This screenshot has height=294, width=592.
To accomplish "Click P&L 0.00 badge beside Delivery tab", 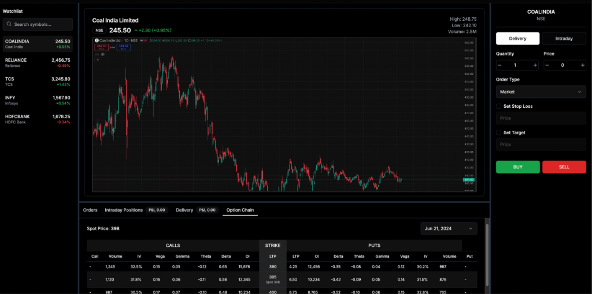I will tap(208, 210).
